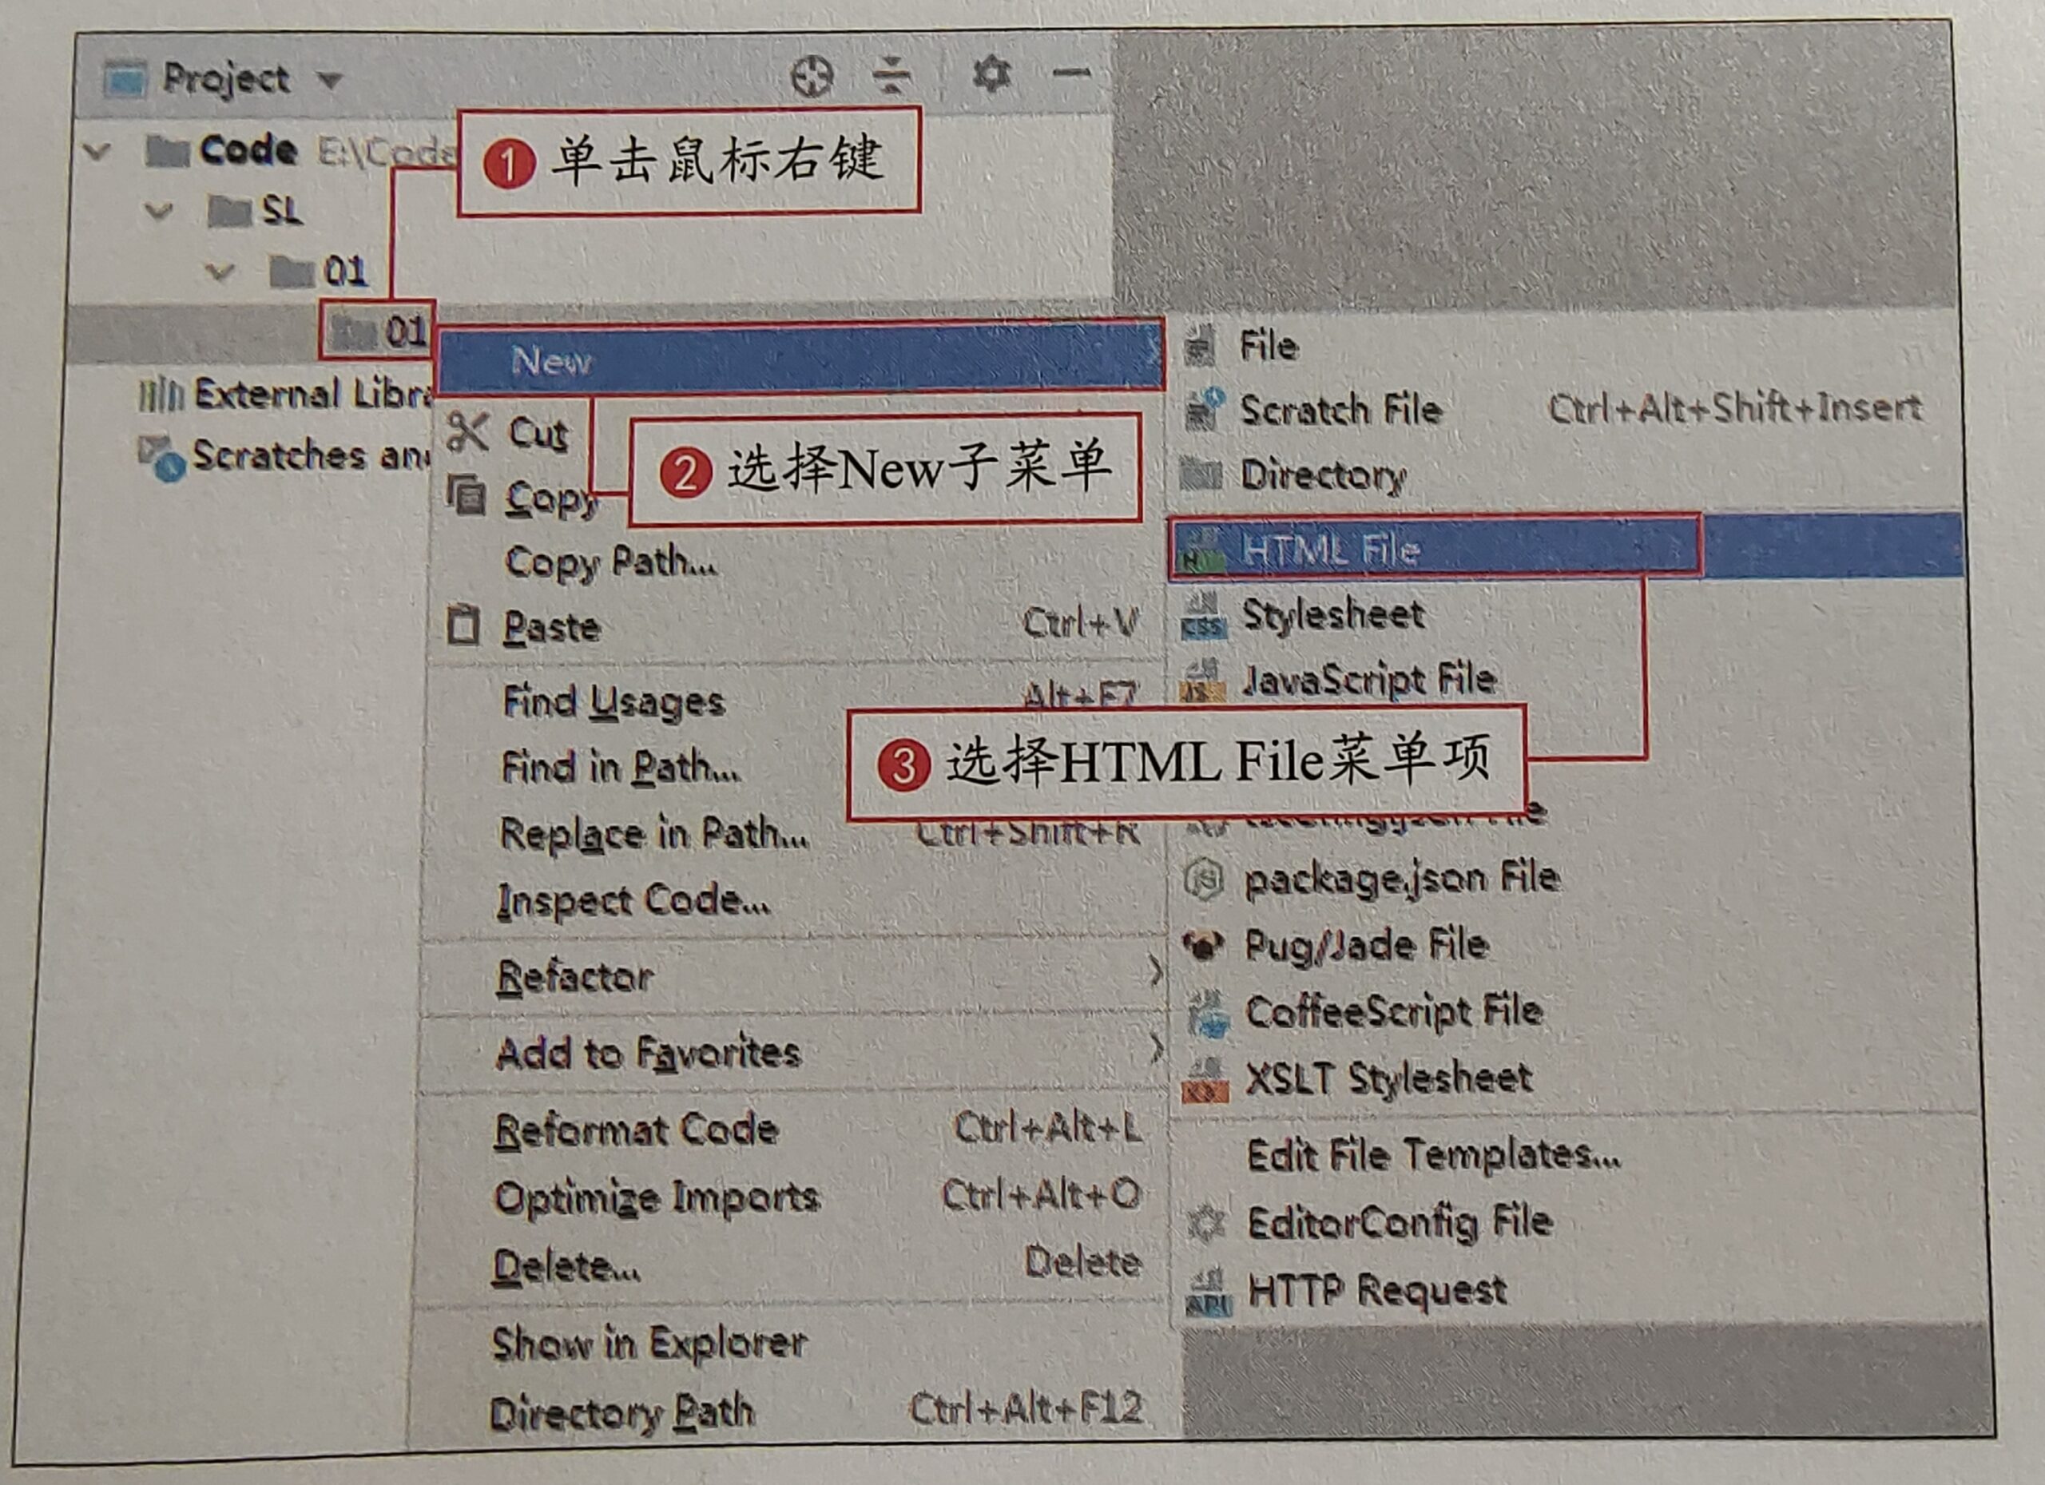2045x1485 pixels.
Task: Click the HTML File icon
Action: coord(1203,550)
